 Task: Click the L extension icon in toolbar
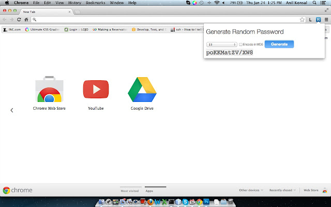click(310, 20)
